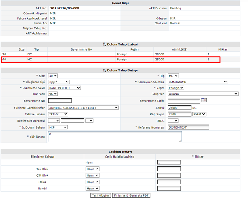Expand the Konteyner Acentesi dropdown
This screenshot has height=202, width=248.
198,82
